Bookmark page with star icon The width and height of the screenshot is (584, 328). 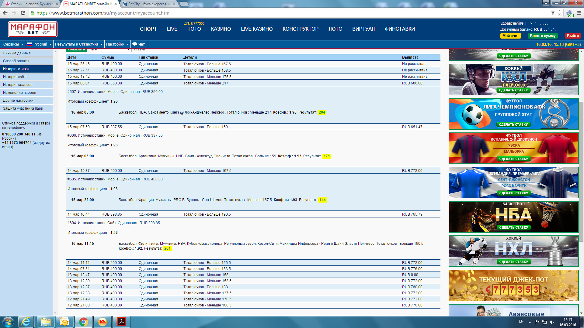(x=560, y=13)
